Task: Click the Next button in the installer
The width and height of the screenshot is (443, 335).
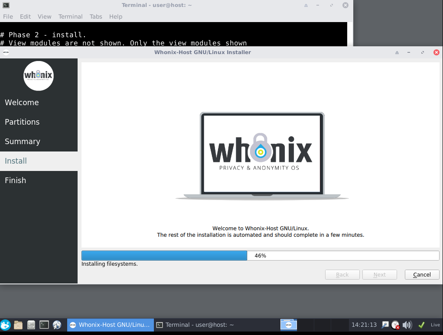Action: (380, 274)
